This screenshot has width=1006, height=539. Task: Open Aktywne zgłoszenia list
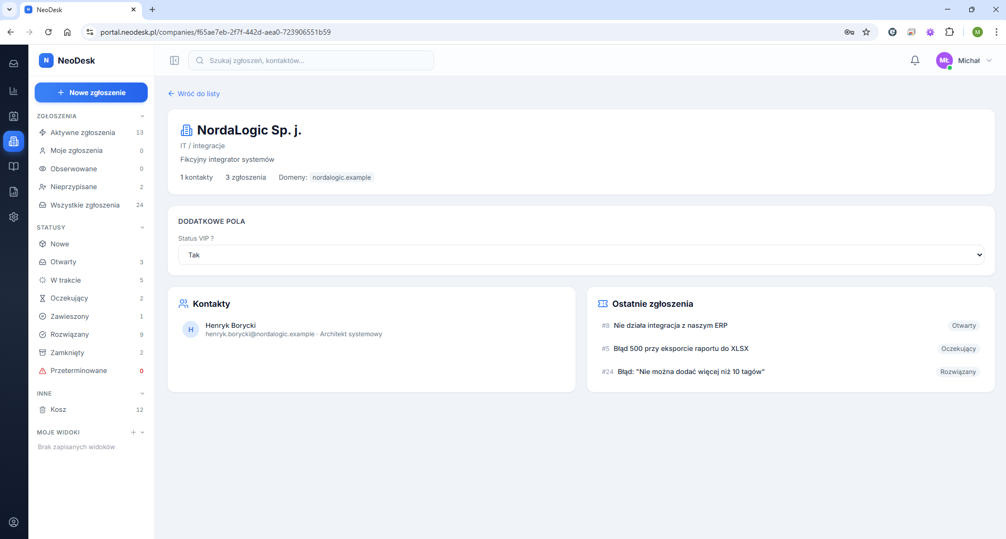coord(91,132)
